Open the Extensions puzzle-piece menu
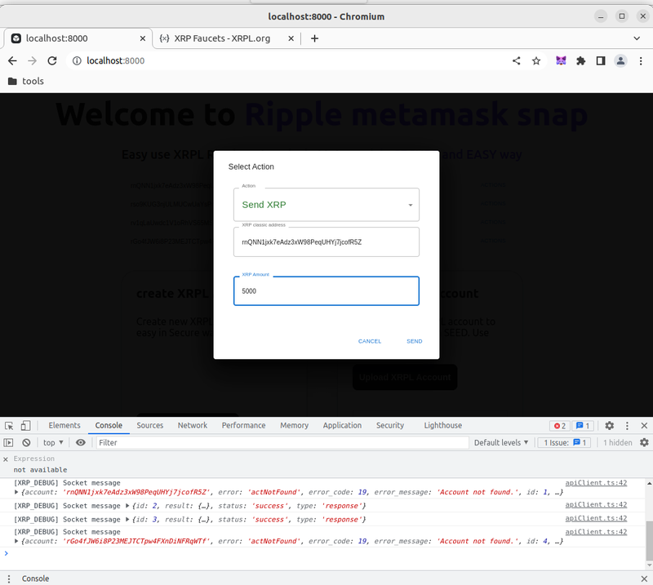This screenshot has width=653, height=585. (580, 61)
